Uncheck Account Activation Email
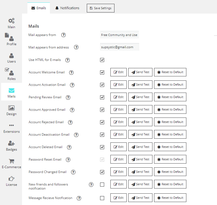This screenshot has height=205, width=217. (x=102, y=85)
